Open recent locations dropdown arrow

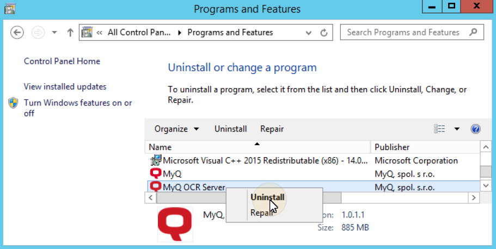coord(54,33)
